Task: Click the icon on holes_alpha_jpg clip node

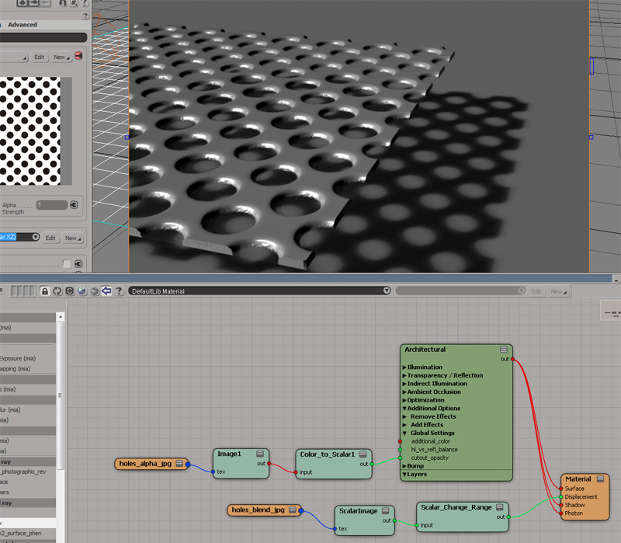Action: pyautogui.click(x=179, y=464)
